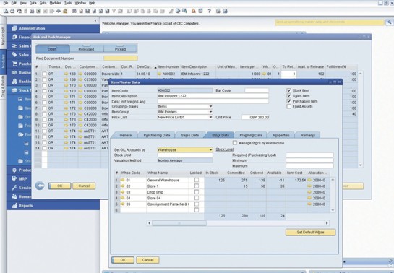Click link arrow for warehouse 02 Store 1
This screenshot has height=273, width=394.
(x=123, y=186)
